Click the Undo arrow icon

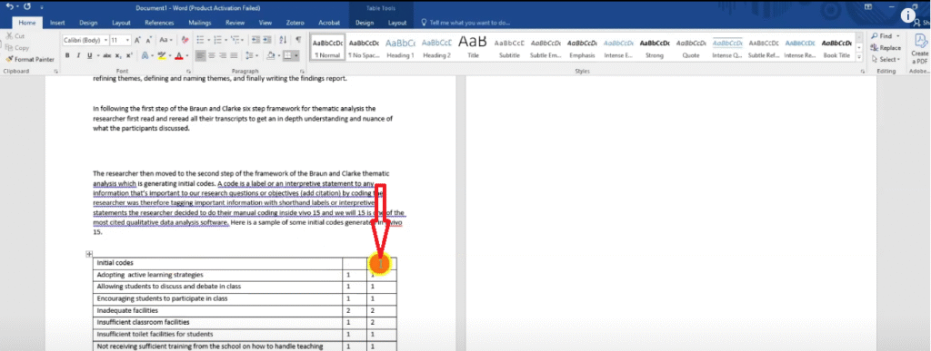9,7
